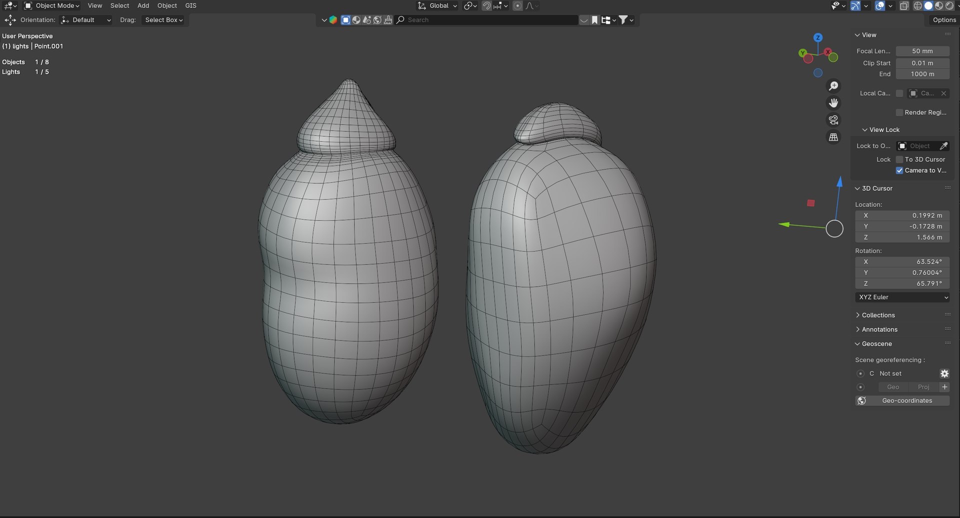Open the GIS menu
This screenshot has width=960, height=518.
(x=190, y=6)
